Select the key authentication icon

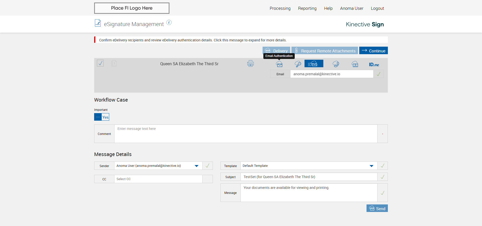point(298,64)
